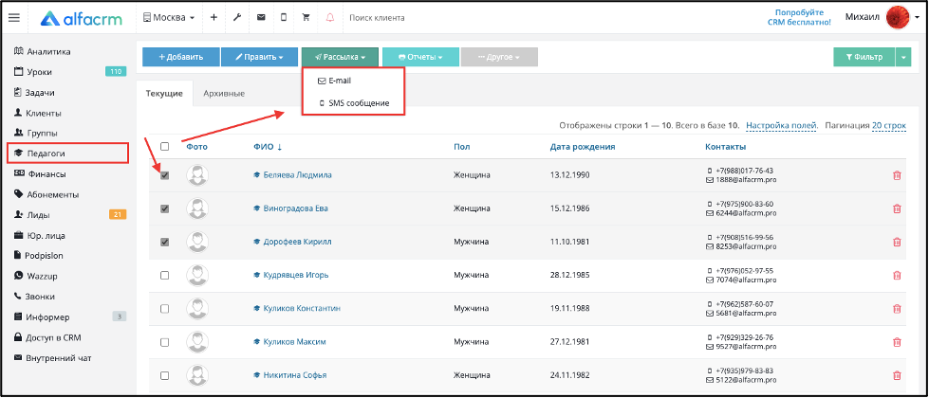Click the mobile phone icon in top bar
The height and width of the screenshot is (398, 929).
coord(284,18)
